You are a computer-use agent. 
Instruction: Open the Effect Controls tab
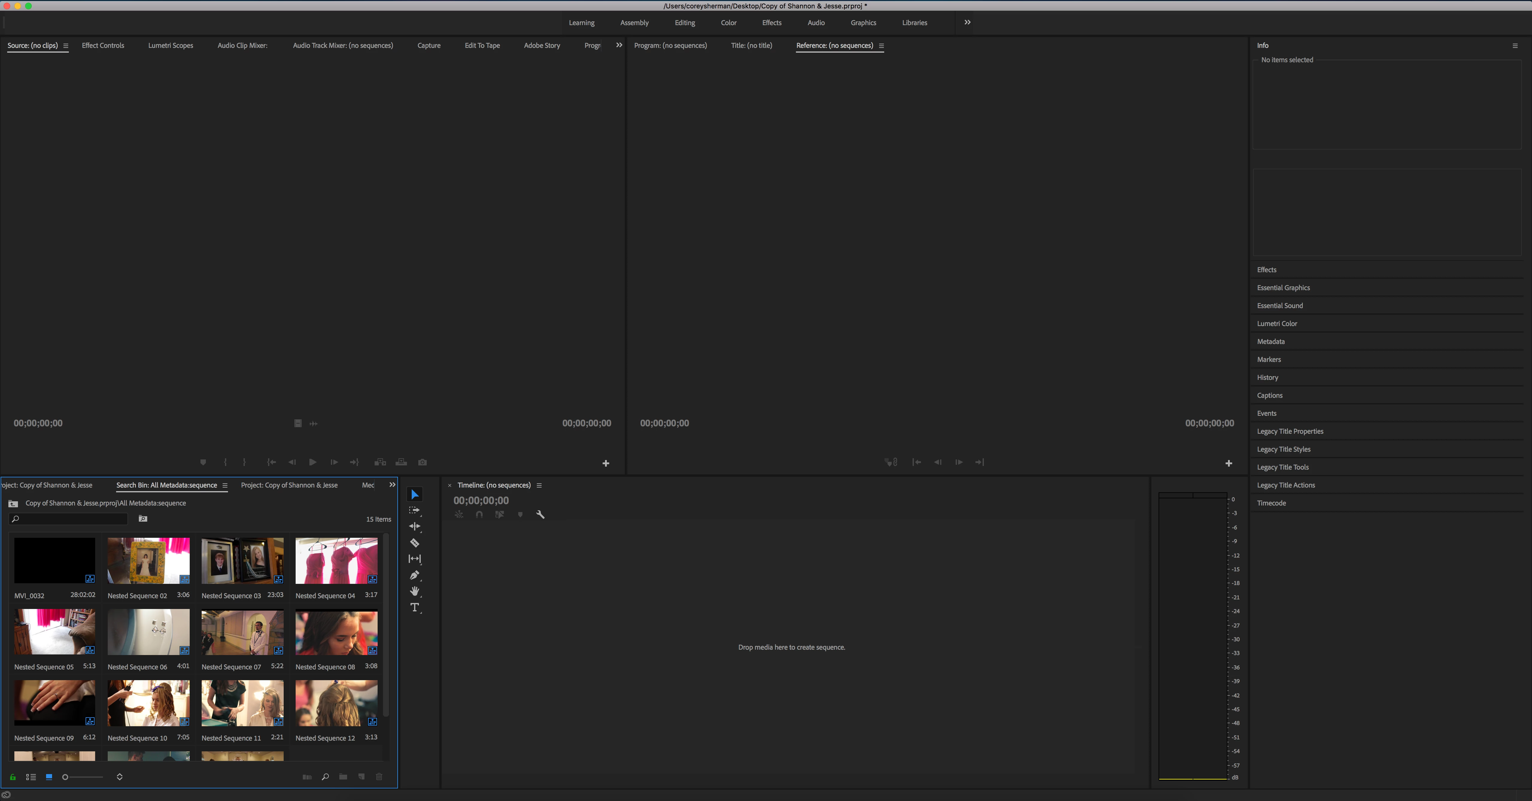[x=103, y=45]
